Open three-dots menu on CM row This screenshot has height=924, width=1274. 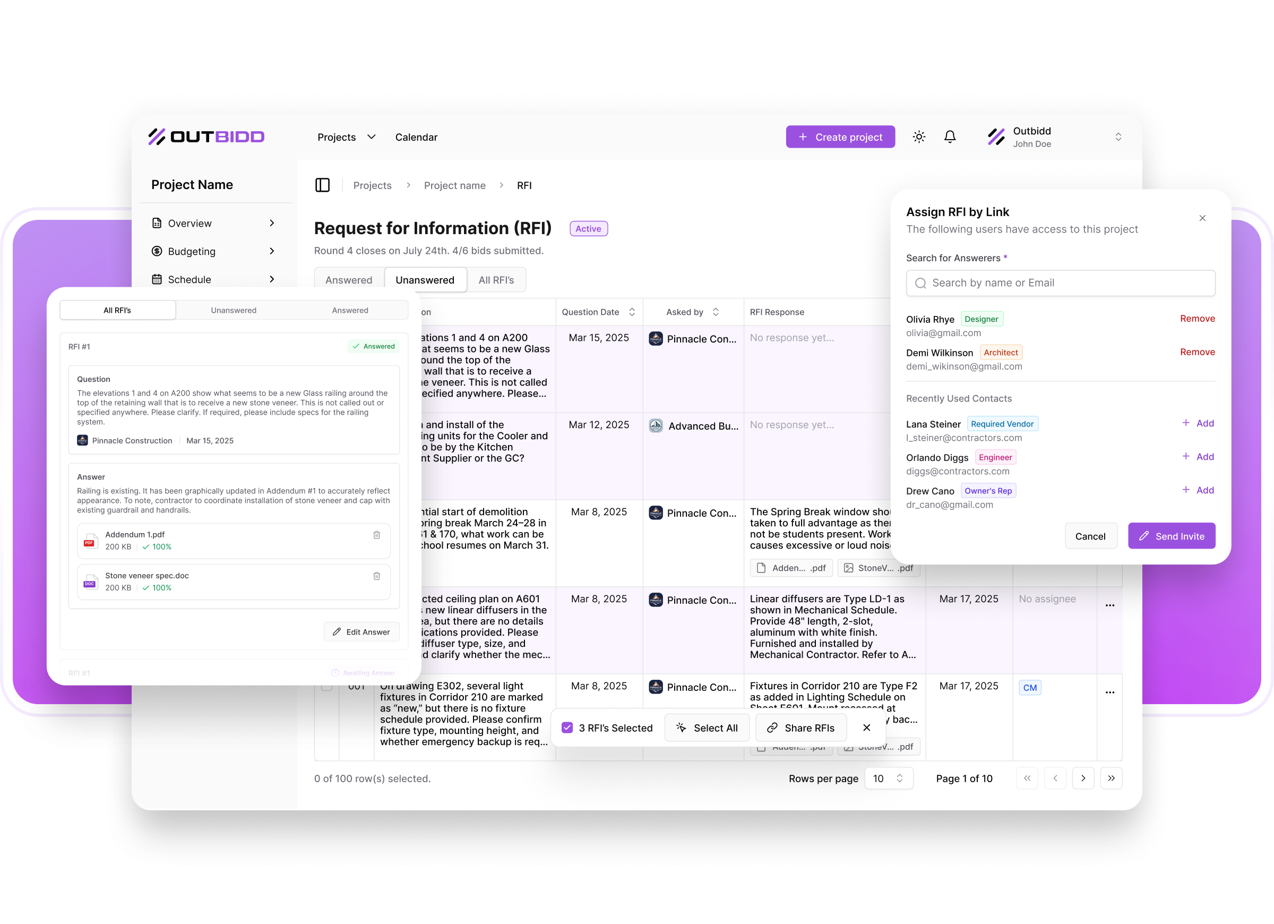point(1109,692)
